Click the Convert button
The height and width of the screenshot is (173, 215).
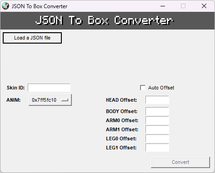click(x=180, y=162)
